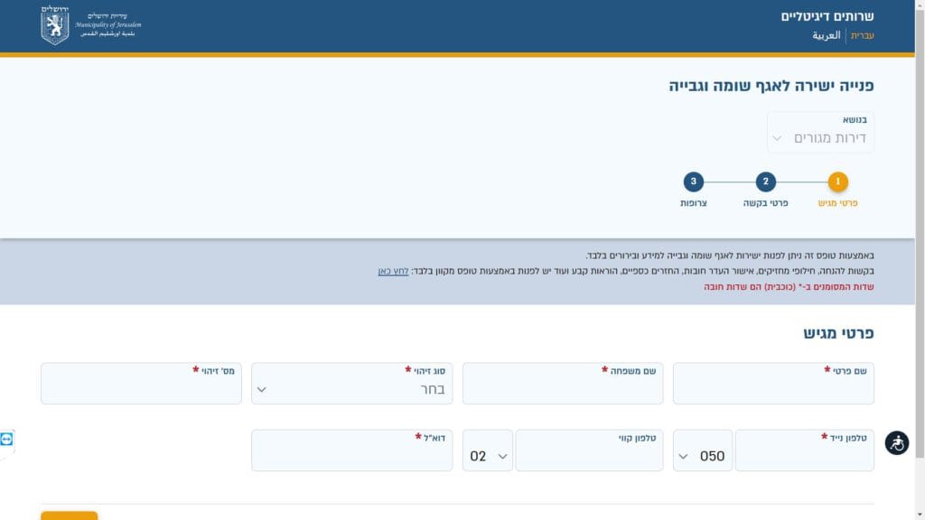
Task: Click the שרותים דיגיטליים header title
Action: (x=827, y=15)
